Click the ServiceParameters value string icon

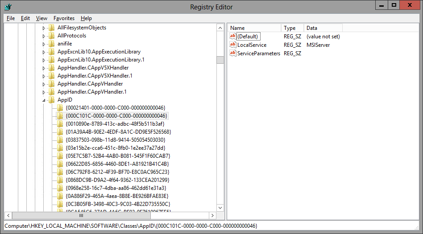233,53
